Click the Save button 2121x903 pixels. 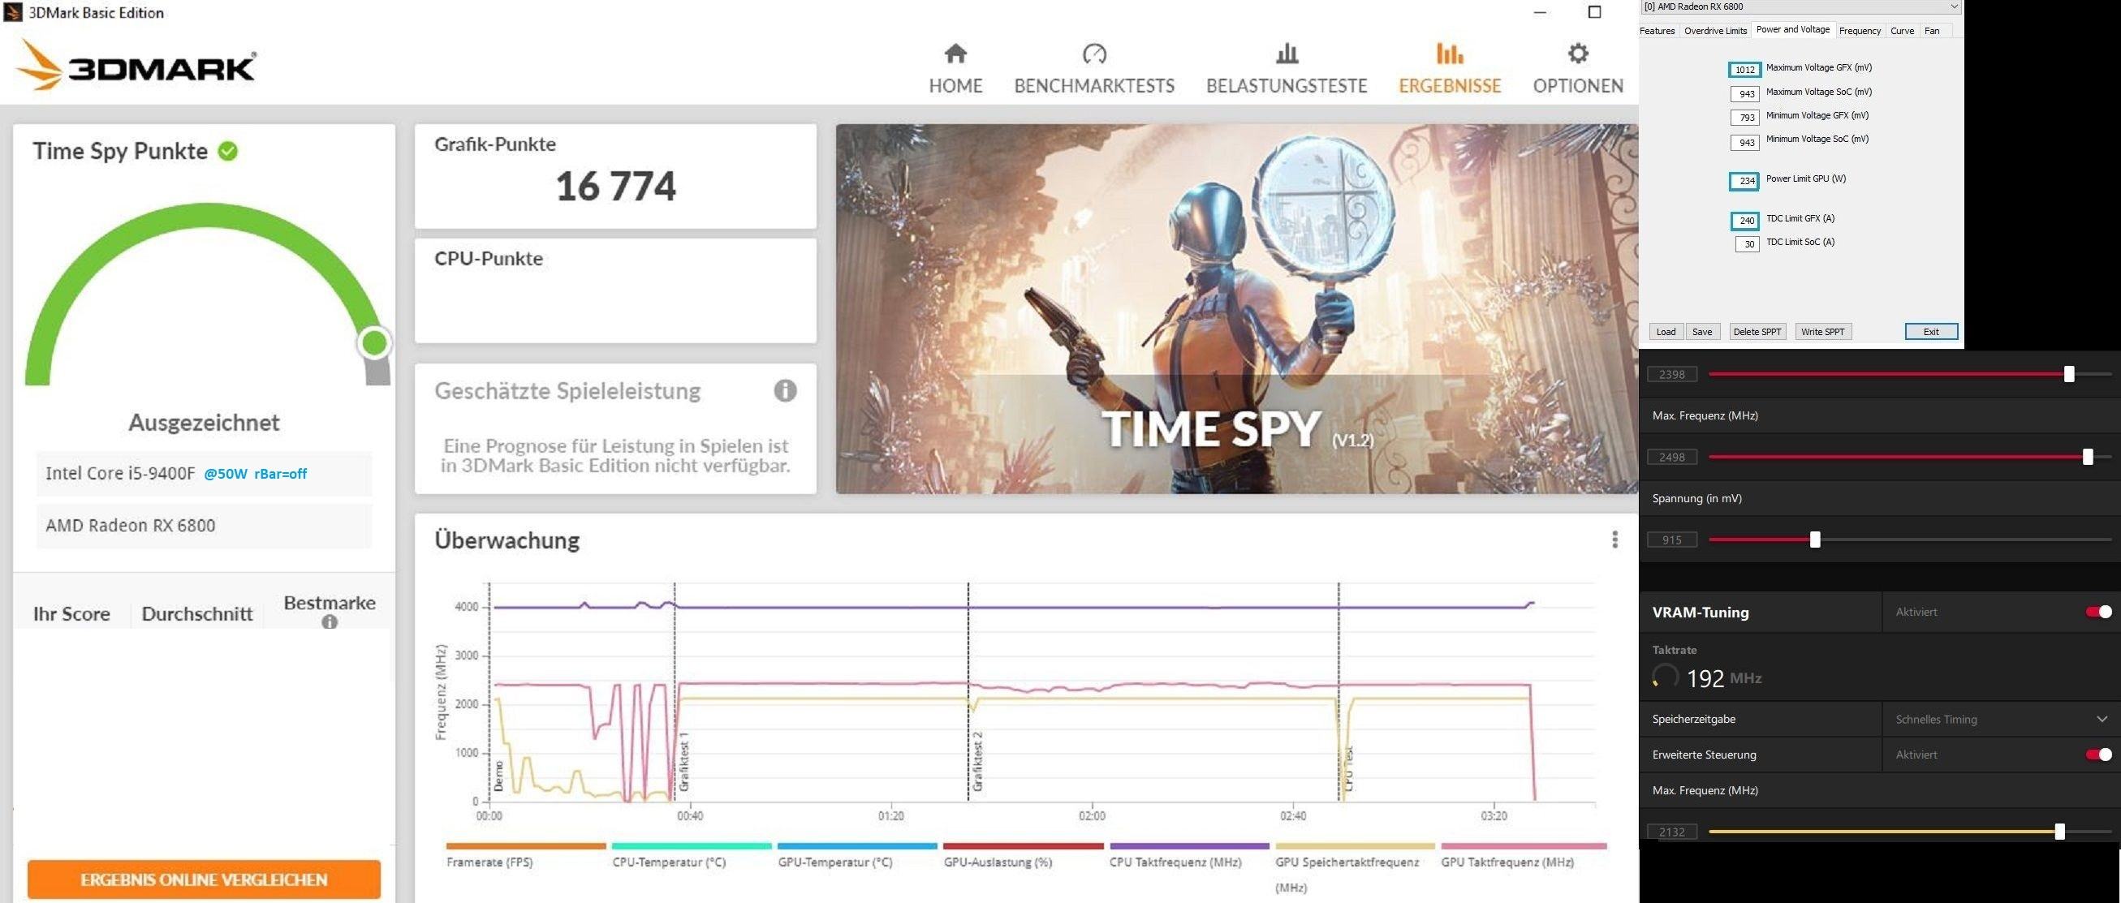pyautogui.click(x=1702, y=332)
